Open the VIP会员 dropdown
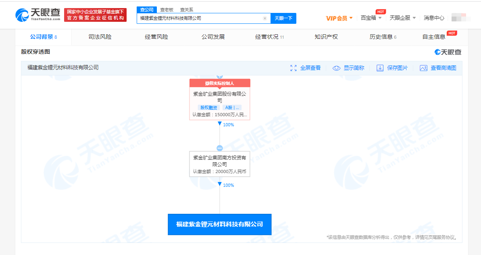This screenshot has width=481, height=255. 339,19
